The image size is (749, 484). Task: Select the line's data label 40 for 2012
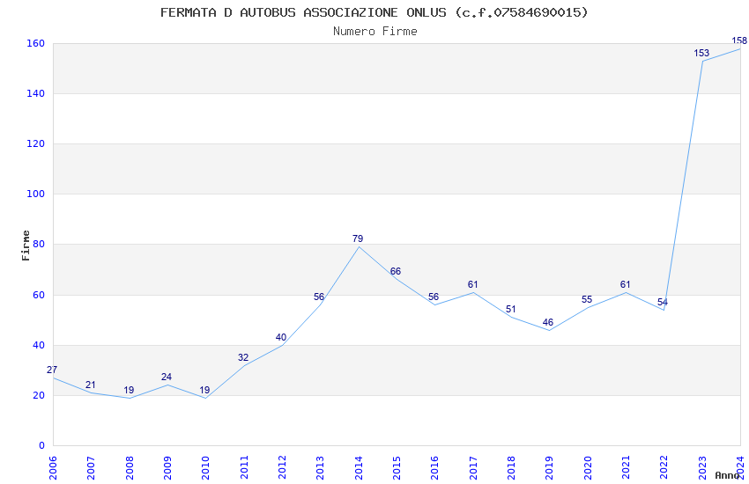pos(281,337)
